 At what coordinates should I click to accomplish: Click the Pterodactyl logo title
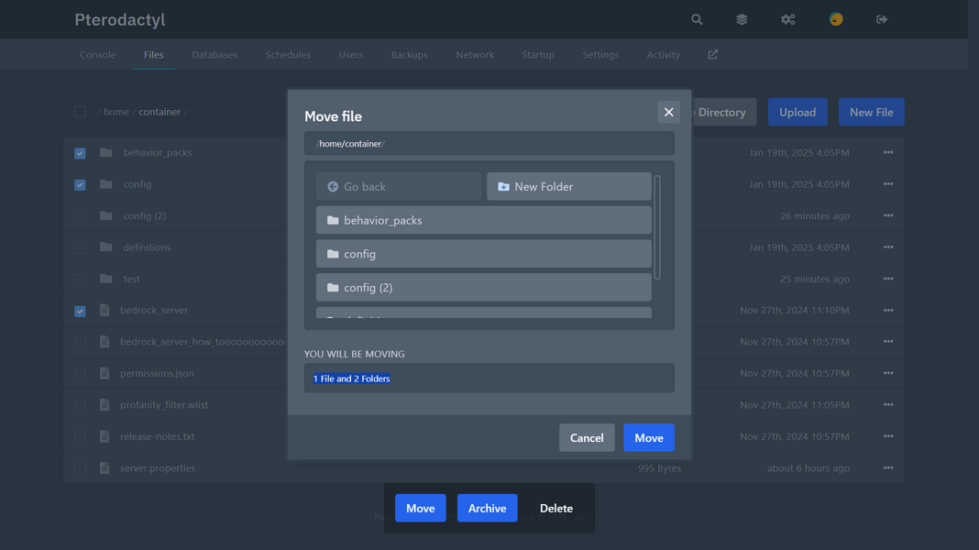pos(120,19)
